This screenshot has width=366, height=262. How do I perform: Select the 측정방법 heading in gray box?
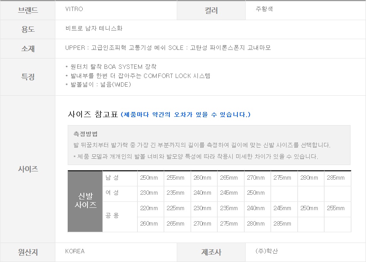click(x=85, y=134)
